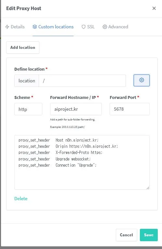
Task: Click the Cancel button
Action: (x=126, y=235)
